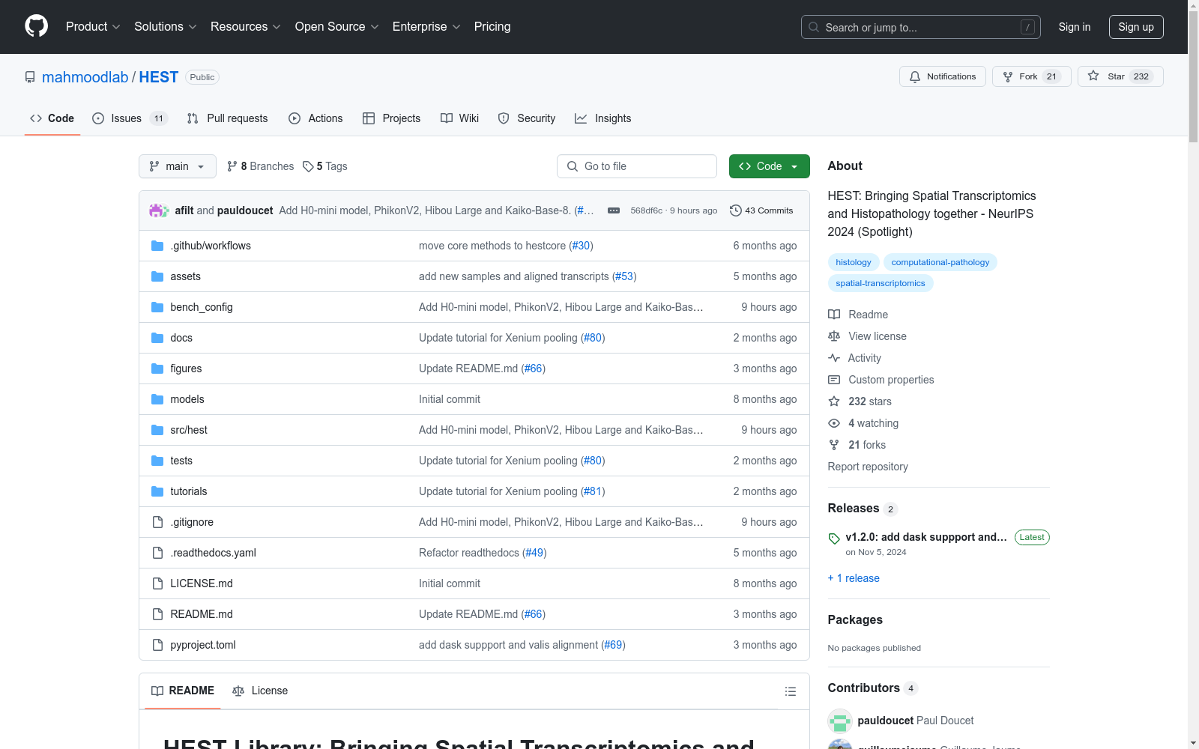Open the Projects tab
The width and height of the screenshot is (1199, 749).
pos(391,118)
